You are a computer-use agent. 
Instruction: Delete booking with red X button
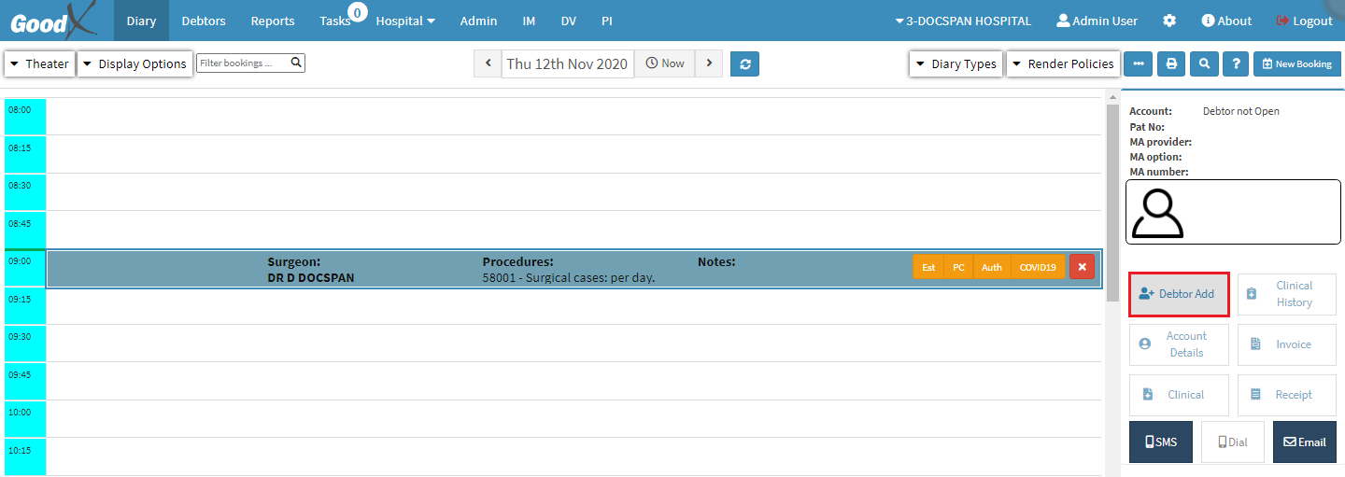coord(1082,267)
